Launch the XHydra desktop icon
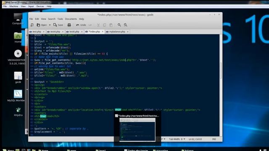269x151 pixels. (x=18, y=112)
